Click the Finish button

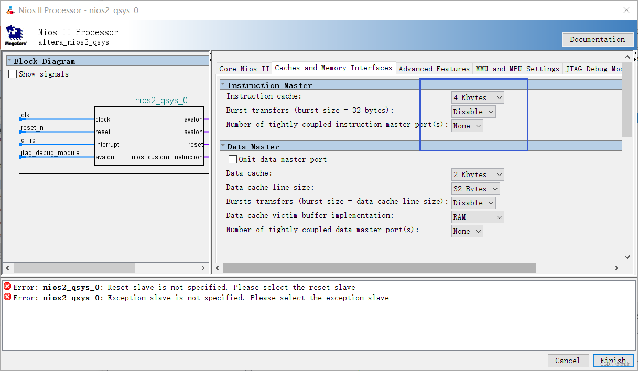(613, 361)
